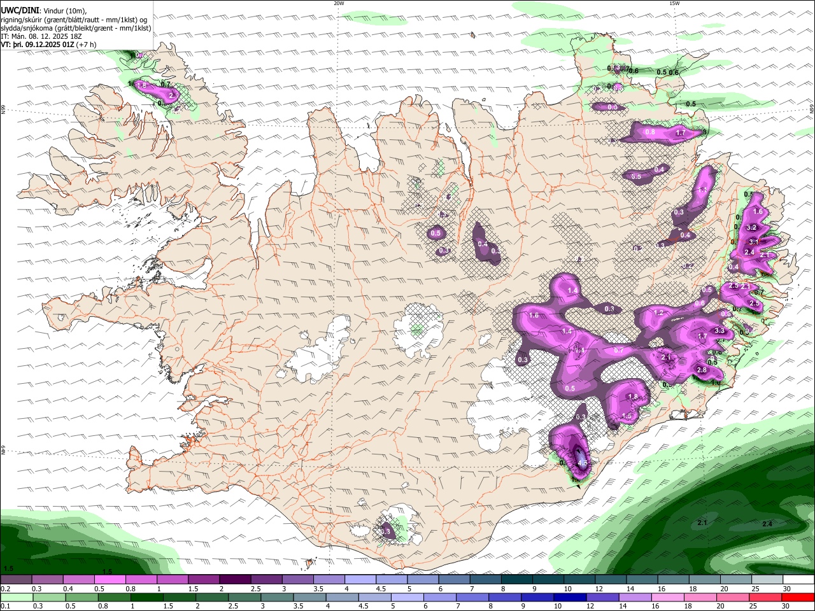Click the 20W longitude label

point(339,3)
